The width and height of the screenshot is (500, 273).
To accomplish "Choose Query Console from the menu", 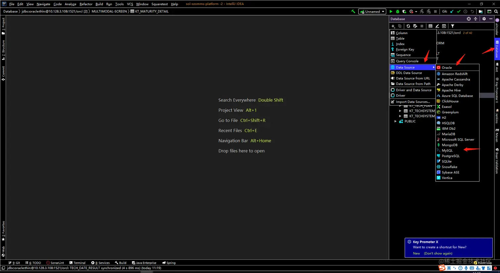I will (x=413, y=61).
